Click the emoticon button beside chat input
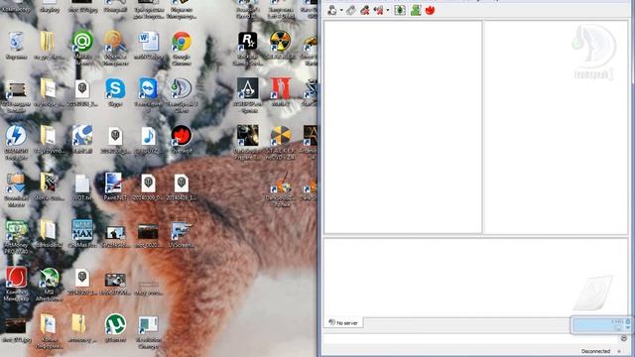 tap(624, 338)
